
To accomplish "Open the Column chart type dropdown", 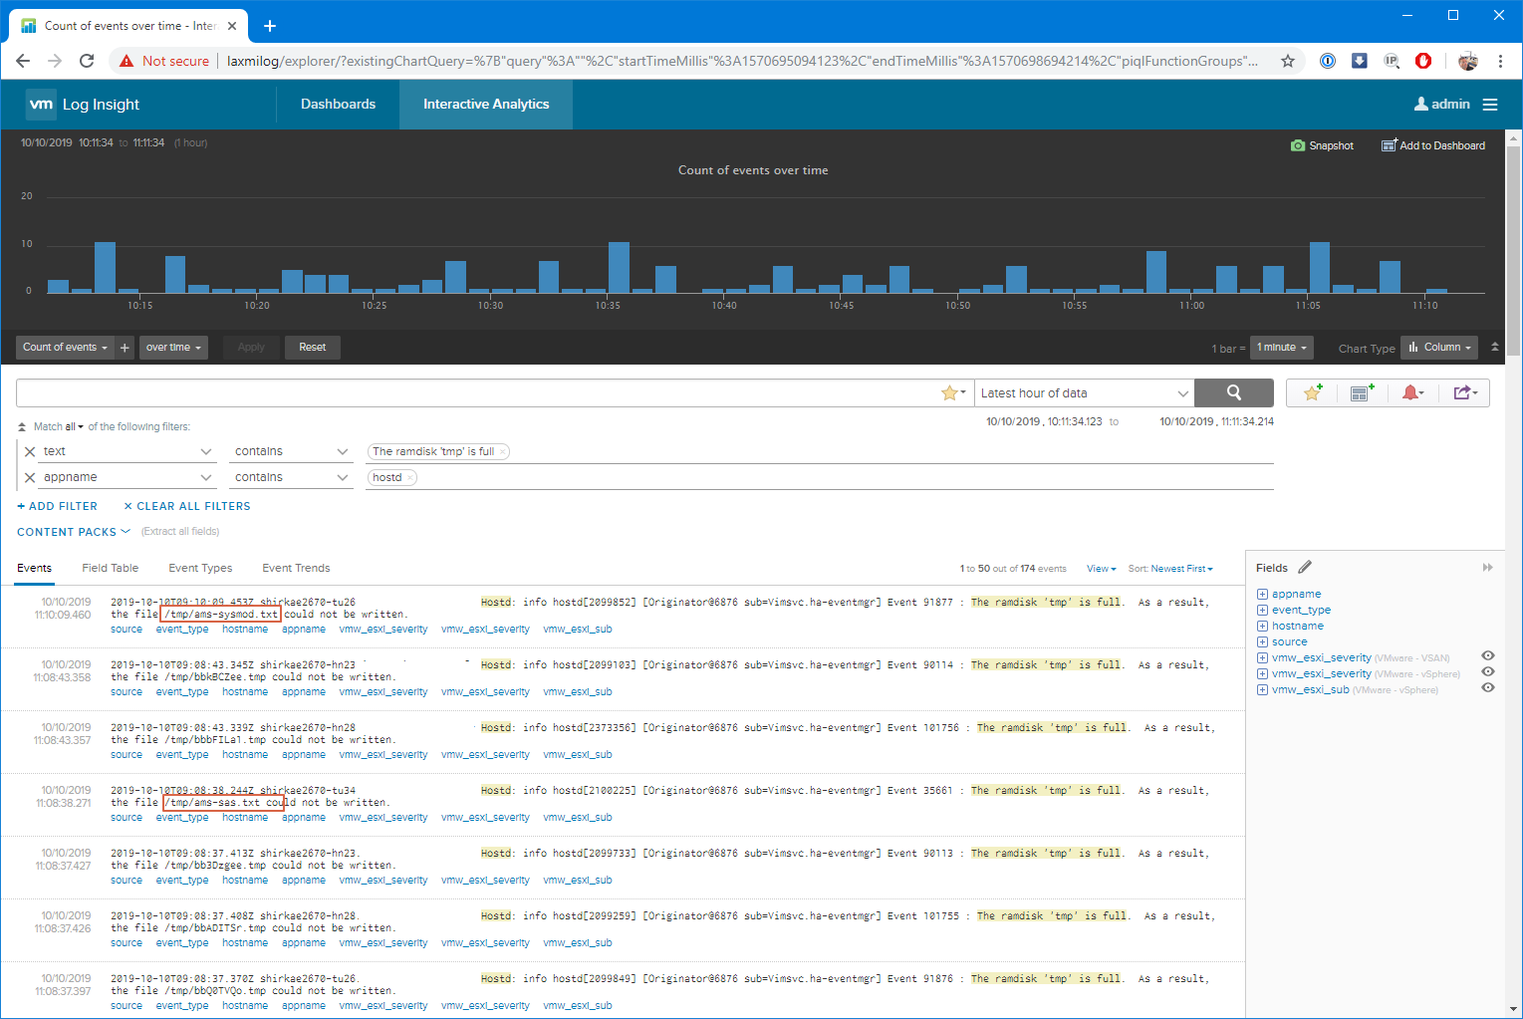I will 1440,348.
